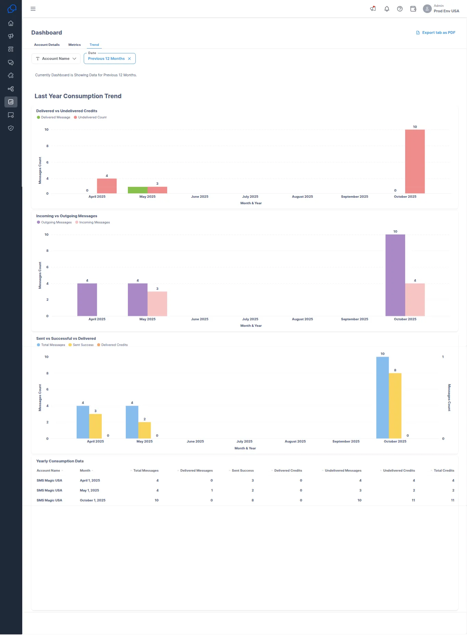Sort the table by Total Messages column
The width and height of the screenshot is (467, 636).
click(145, 471)
